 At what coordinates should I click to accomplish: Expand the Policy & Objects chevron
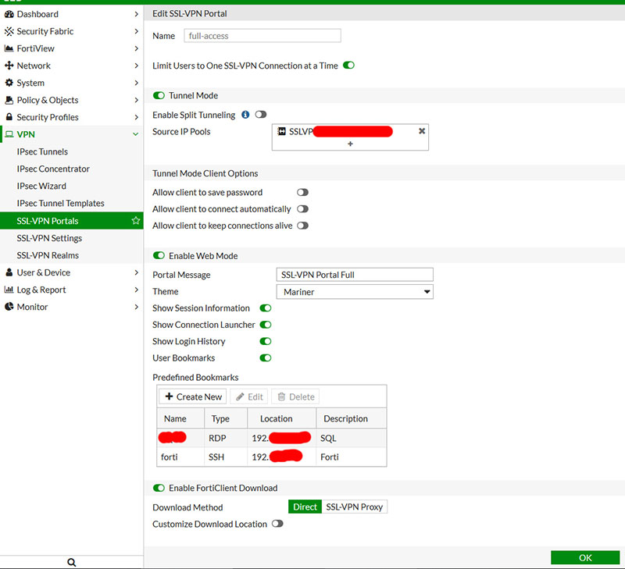click(136, 100)
